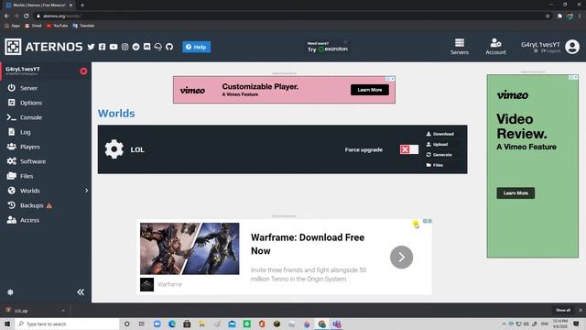Click the LOL world name text

point(137,149)
